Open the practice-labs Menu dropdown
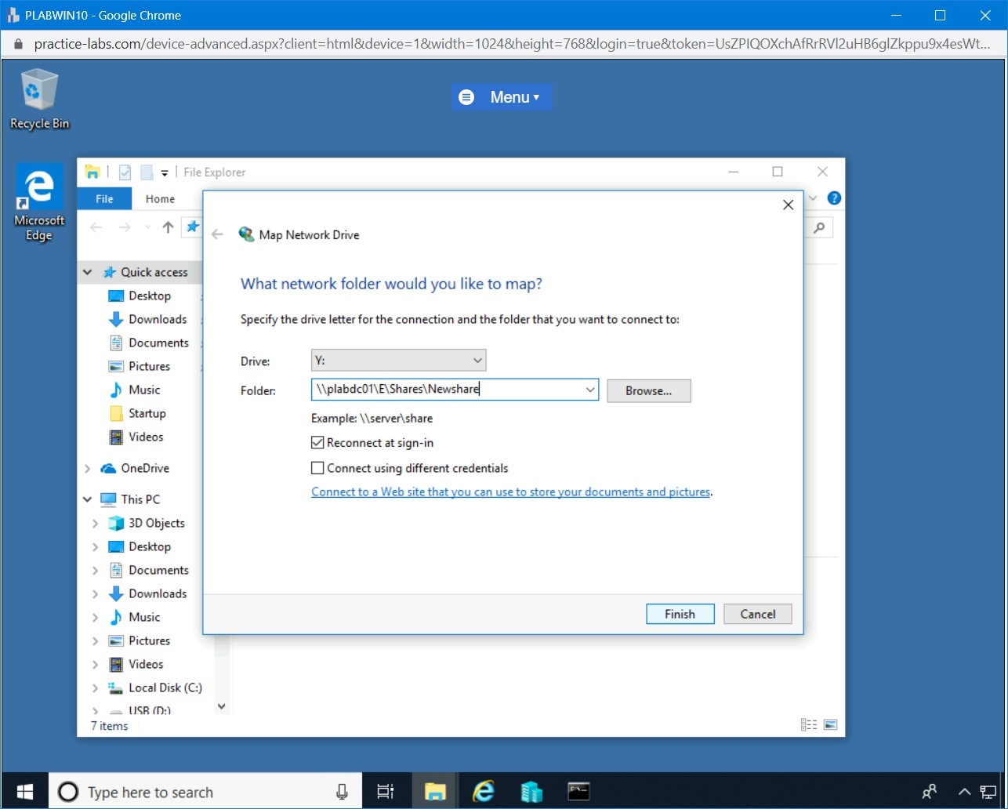1008x809 pixels. coord(502,97)
